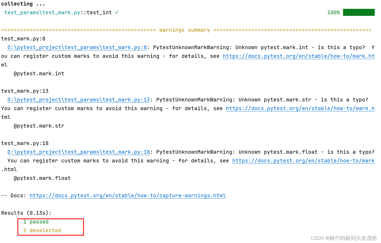The width and height of the screenshot is (381, 243).
Task: Click the '@pytest.mark.str' decorator line
Action: 39,126
